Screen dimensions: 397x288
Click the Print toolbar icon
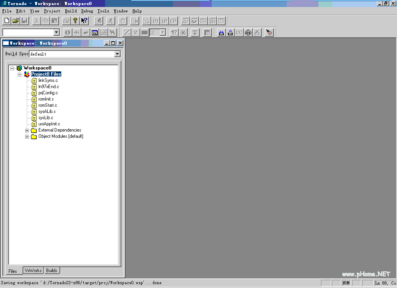tap(66, 21)
